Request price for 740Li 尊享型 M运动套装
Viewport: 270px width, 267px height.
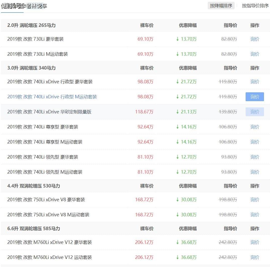point(255,142)
